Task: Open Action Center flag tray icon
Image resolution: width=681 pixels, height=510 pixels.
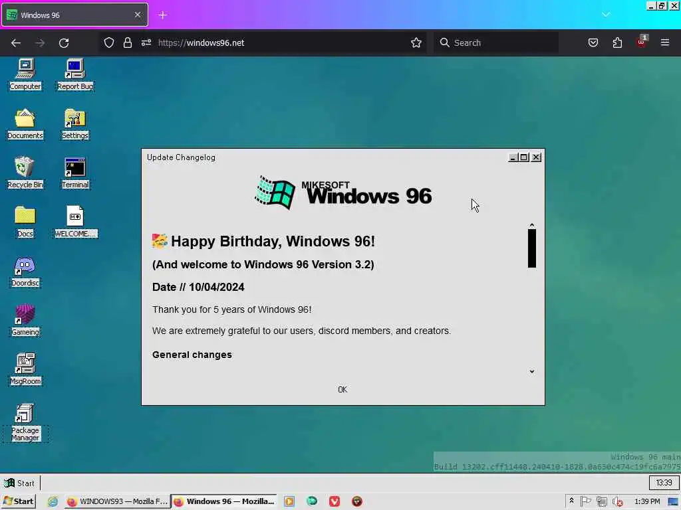Action: coord(585,501)
